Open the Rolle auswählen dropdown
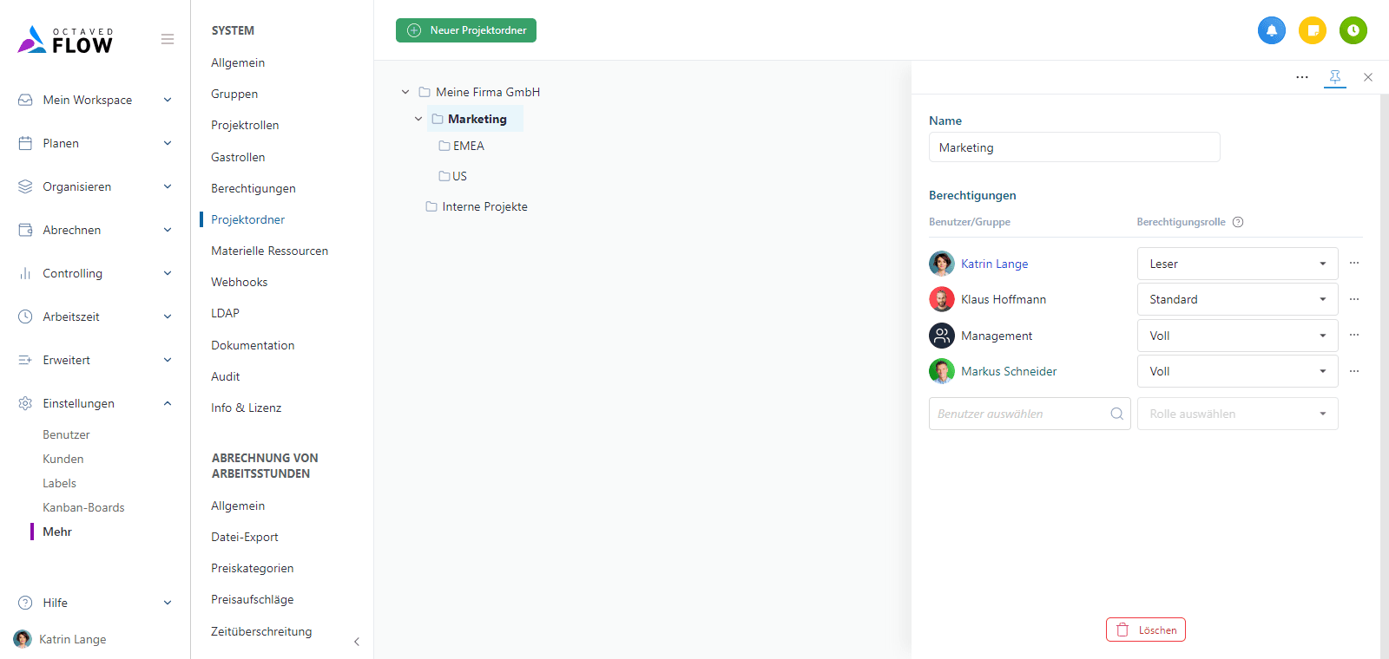This screenshot has width=1389, height=659. [x=1236, y=414]
